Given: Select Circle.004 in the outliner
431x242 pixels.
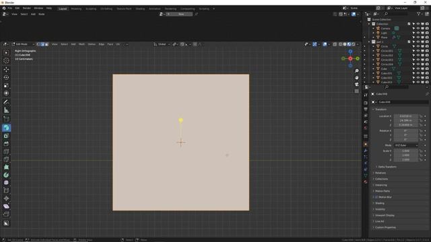Looking at the screenshot, I should tap(387, 65).
